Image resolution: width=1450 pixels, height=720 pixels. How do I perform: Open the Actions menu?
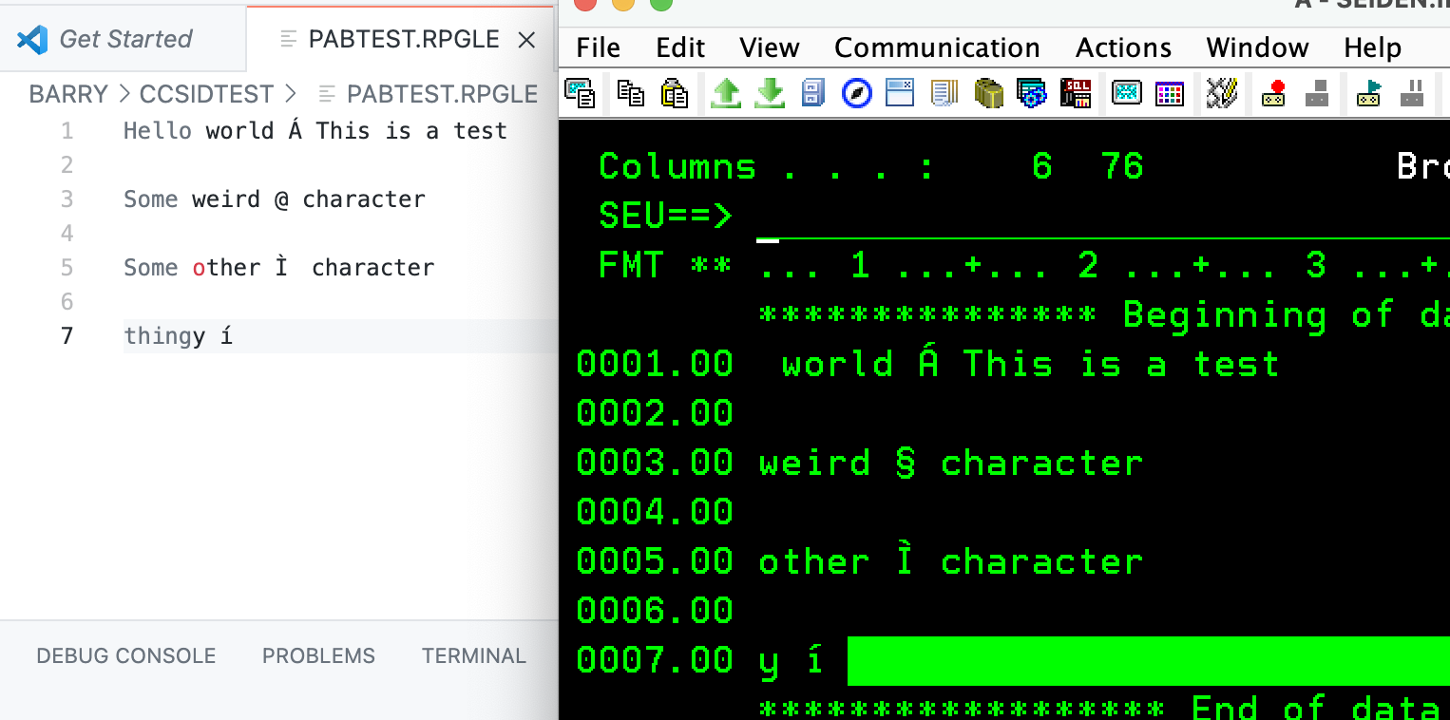pyautogui.click(x=1123, y=47)
